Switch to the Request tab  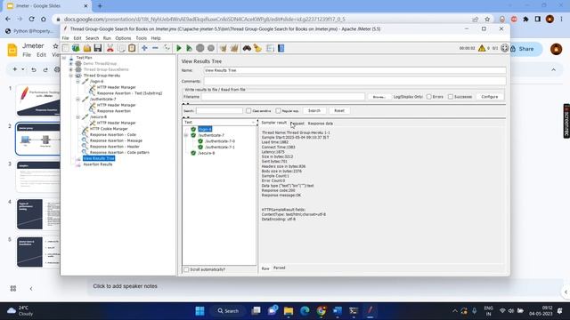297,124
